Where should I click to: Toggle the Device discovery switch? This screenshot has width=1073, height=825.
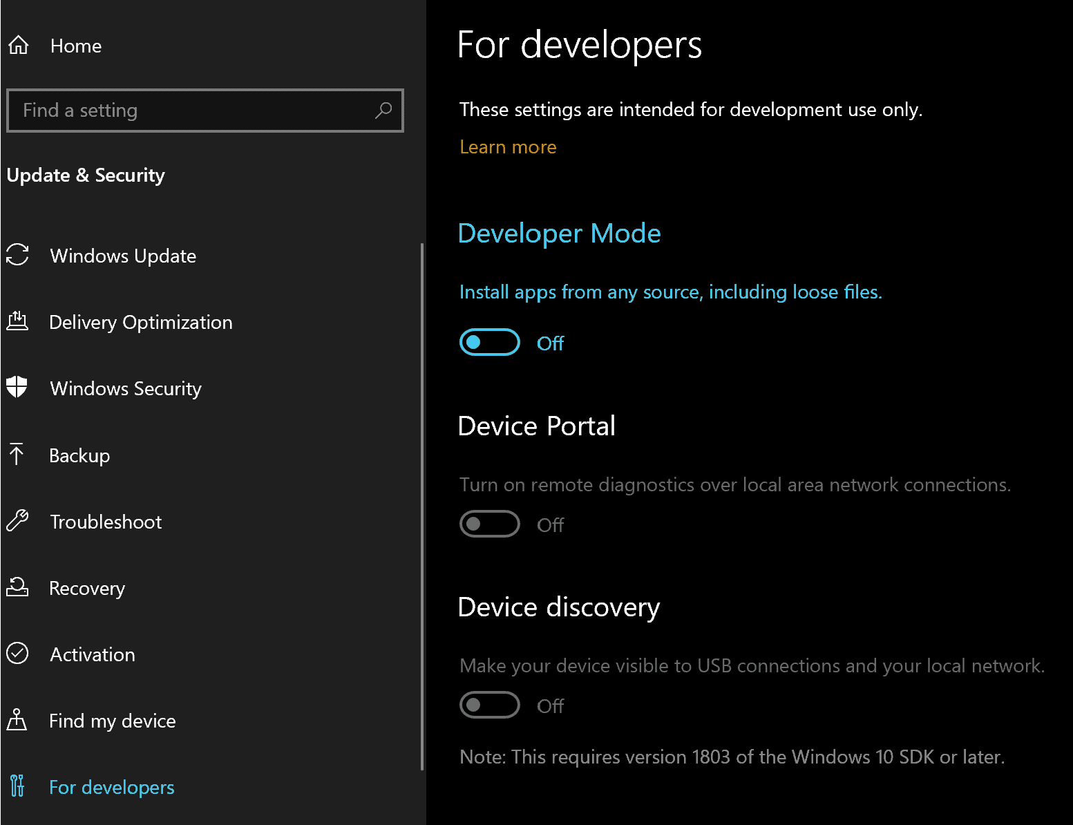pos(490,705)
